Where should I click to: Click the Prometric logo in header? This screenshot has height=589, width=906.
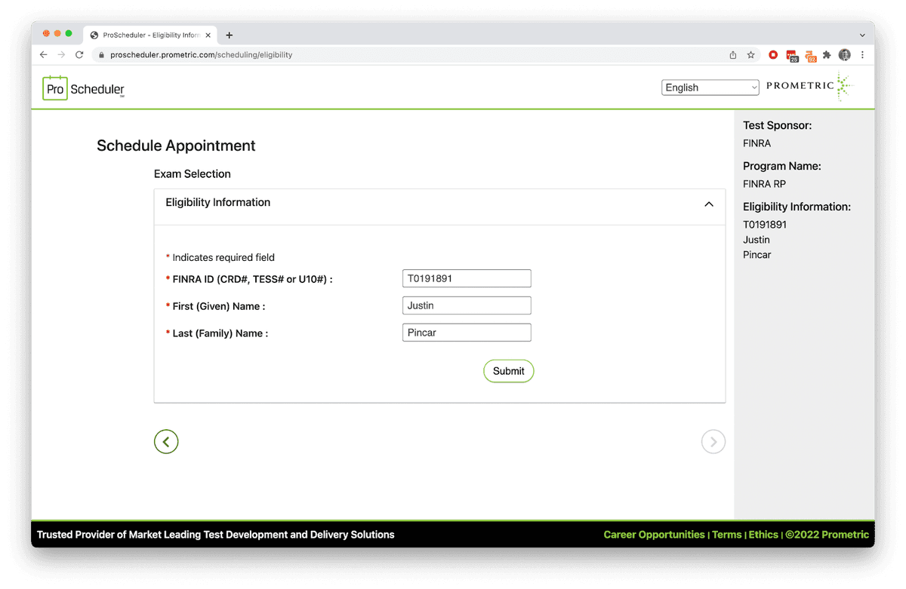[x=809, y=87]
